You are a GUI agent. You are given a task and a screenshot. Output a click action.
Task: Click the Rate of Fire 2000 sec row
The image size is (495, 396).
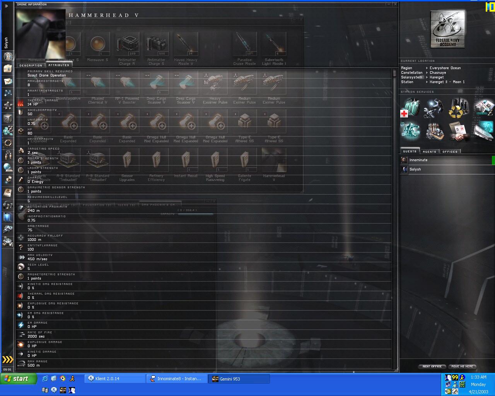coord(203,335)
